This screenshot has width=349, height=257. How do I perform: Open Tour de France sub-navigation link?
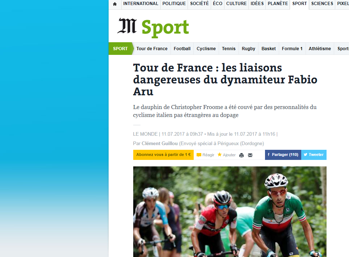point(152,49)
